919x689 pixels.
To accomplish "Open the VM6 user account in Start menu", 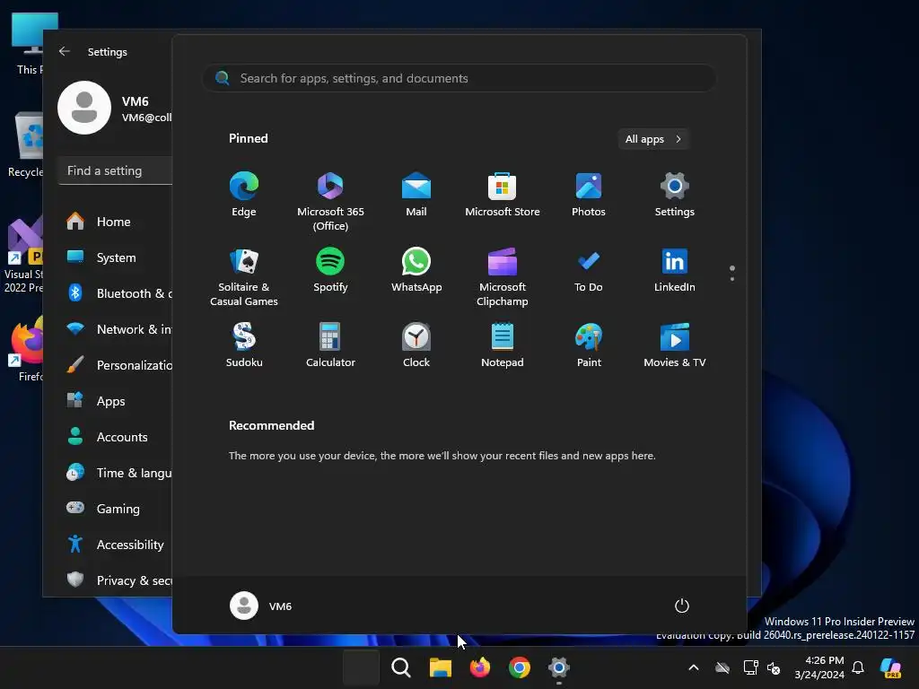I will coord(261,606).
